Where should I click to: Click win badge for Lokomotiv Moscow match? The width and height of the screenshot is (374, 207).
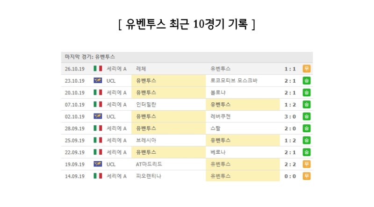pyautogui.click(x=307, y=81)
